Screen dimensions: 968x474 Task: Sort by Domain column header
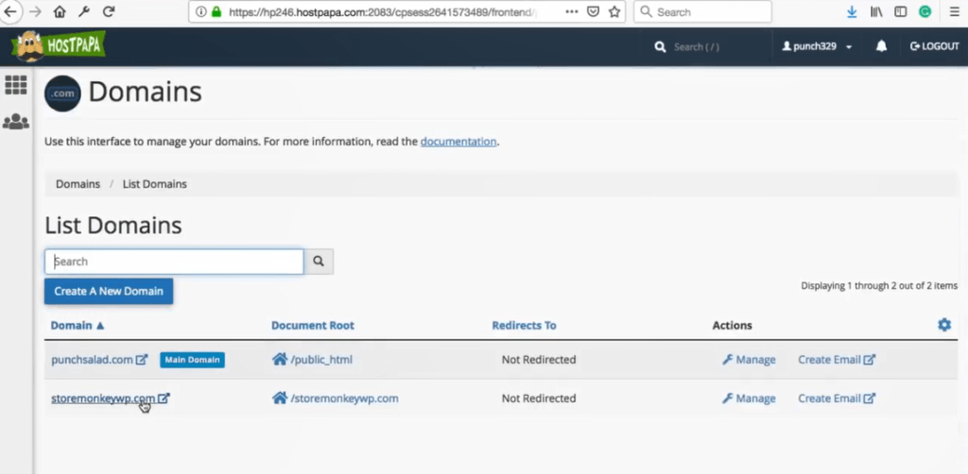[78, 326]
